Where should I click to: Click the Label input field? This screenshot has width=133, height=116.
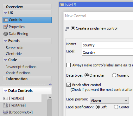click(x=107, y=52)
